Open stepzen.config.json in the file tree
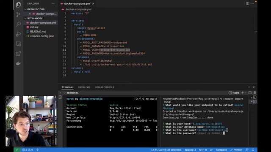 pyautogui.click(x=42, y=36)
